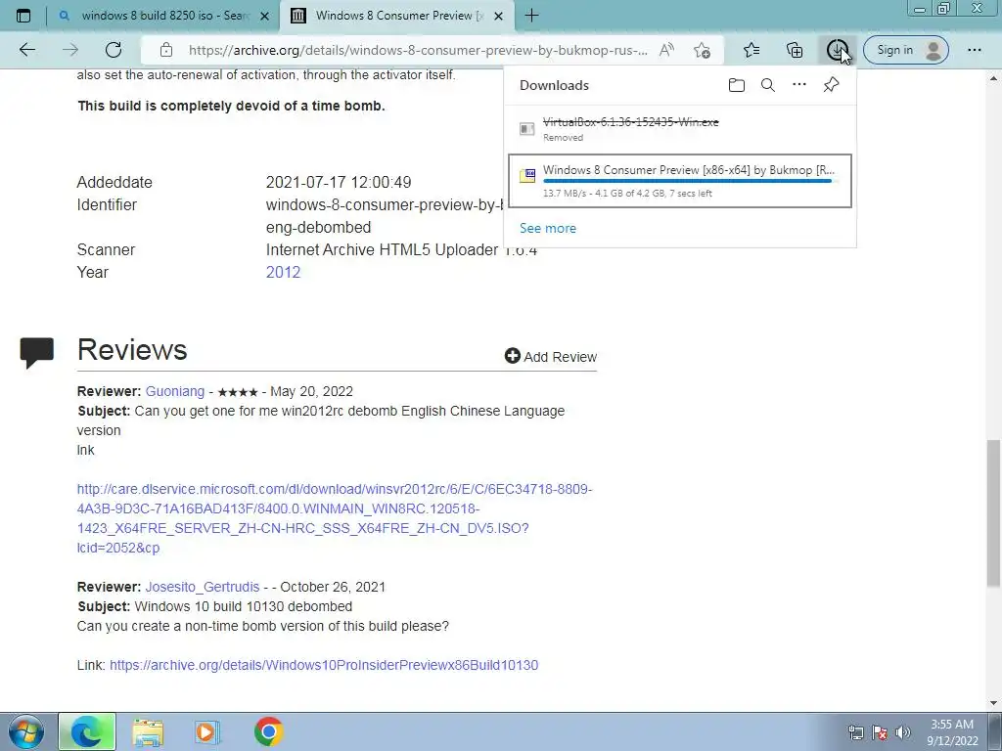Image resolution: width=1002 pixels, height=751 pixels.
Task: Click Sign in profile button
Action: click(x=905, y=50)
